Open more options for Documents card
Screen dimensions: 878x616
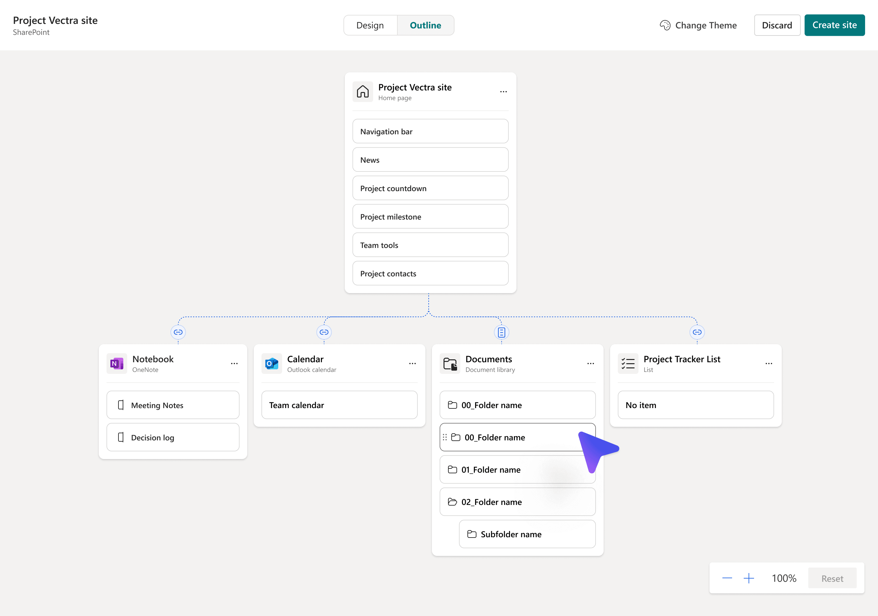coord(590,364)
